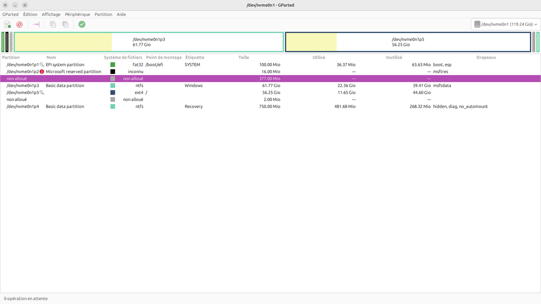The width and height of the screenshot is (541, 304).
Task: Select the green EFI partition sliver in disk map
Action: click(3, 42)
